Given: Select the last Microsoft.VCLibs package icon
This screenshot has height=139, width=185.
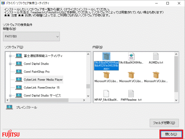Looking at the screenshot, I should (156, 75).
